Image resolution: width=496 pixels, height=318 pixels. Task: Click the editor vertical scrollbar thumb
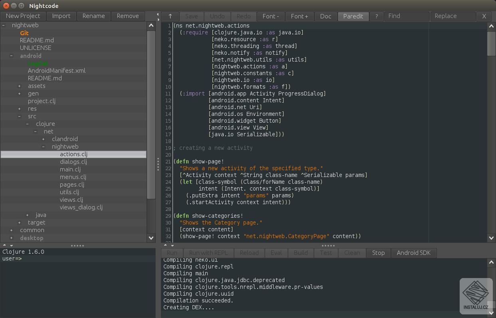[x=491, y=44]
